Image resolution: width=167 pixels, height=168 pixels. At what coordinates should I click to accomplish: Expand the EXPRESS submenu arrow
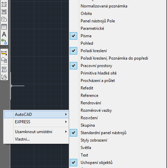click(66, 122)
